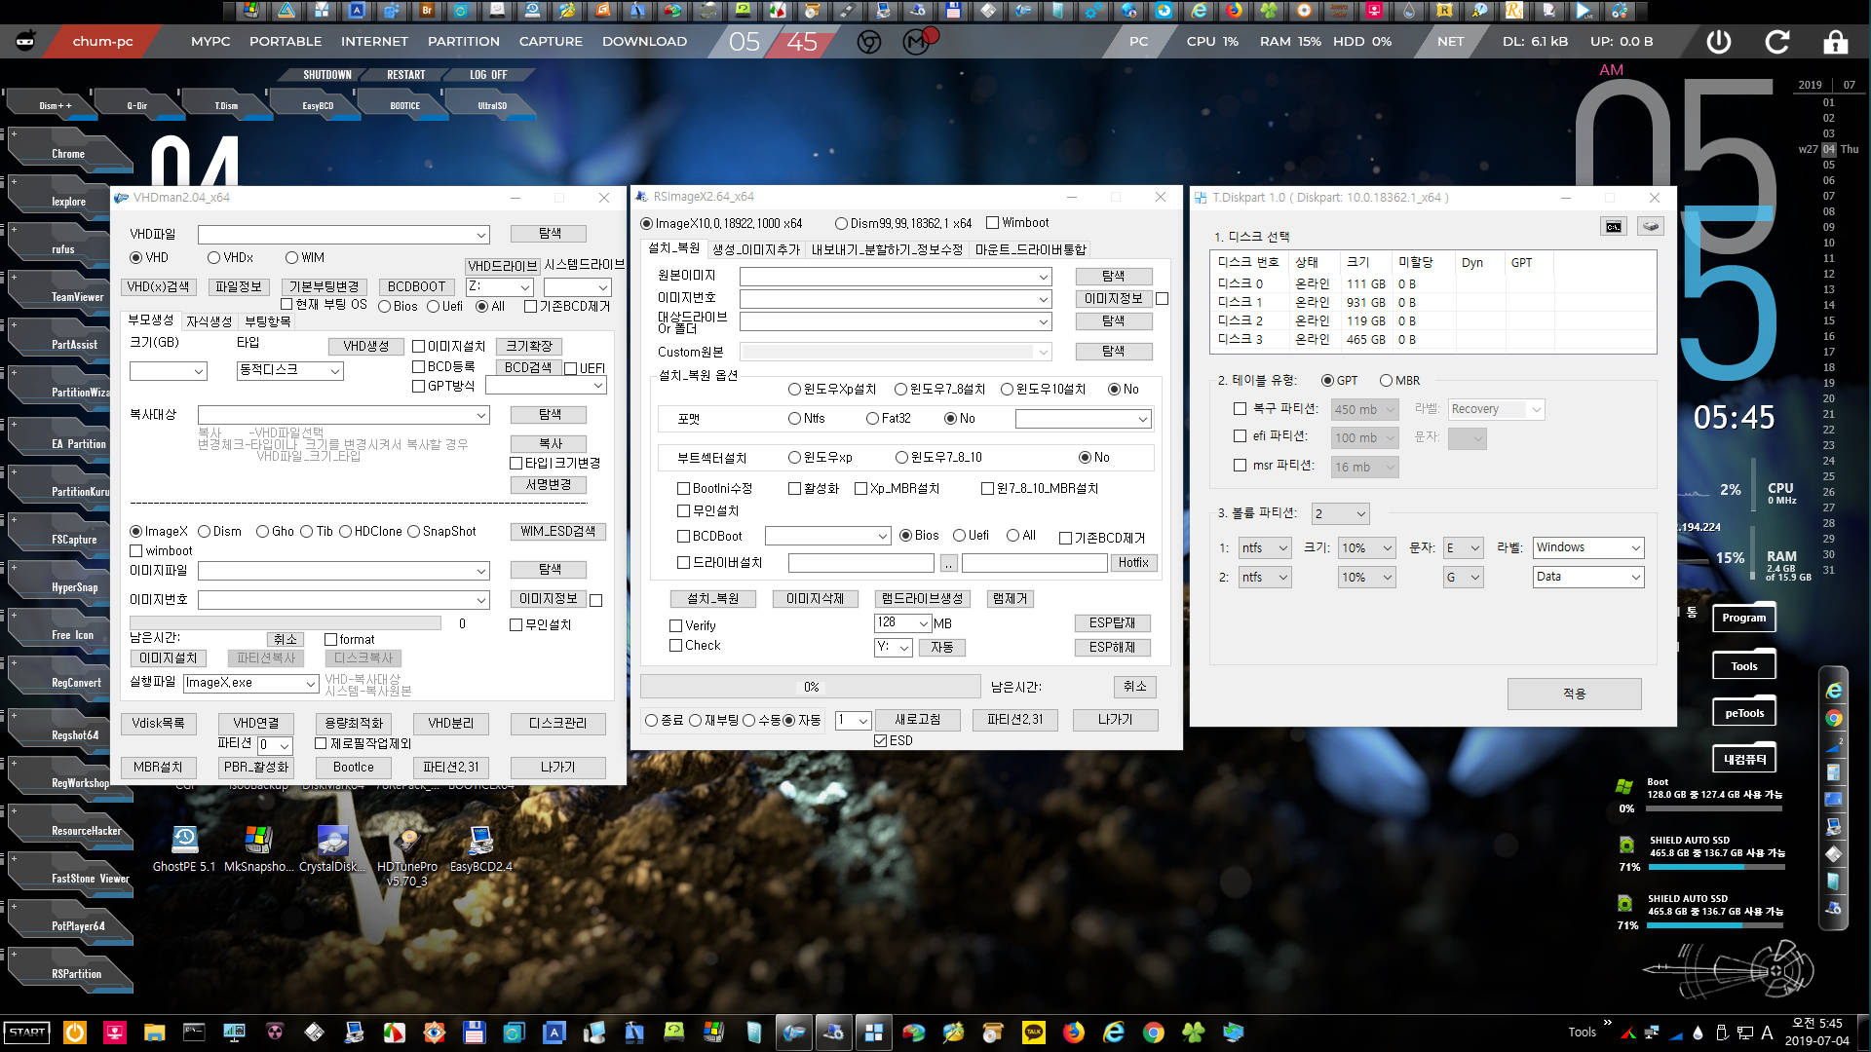1871x1052 pixels.
Task: Click 램드라이브생성 button
Action: pos(922,599)
